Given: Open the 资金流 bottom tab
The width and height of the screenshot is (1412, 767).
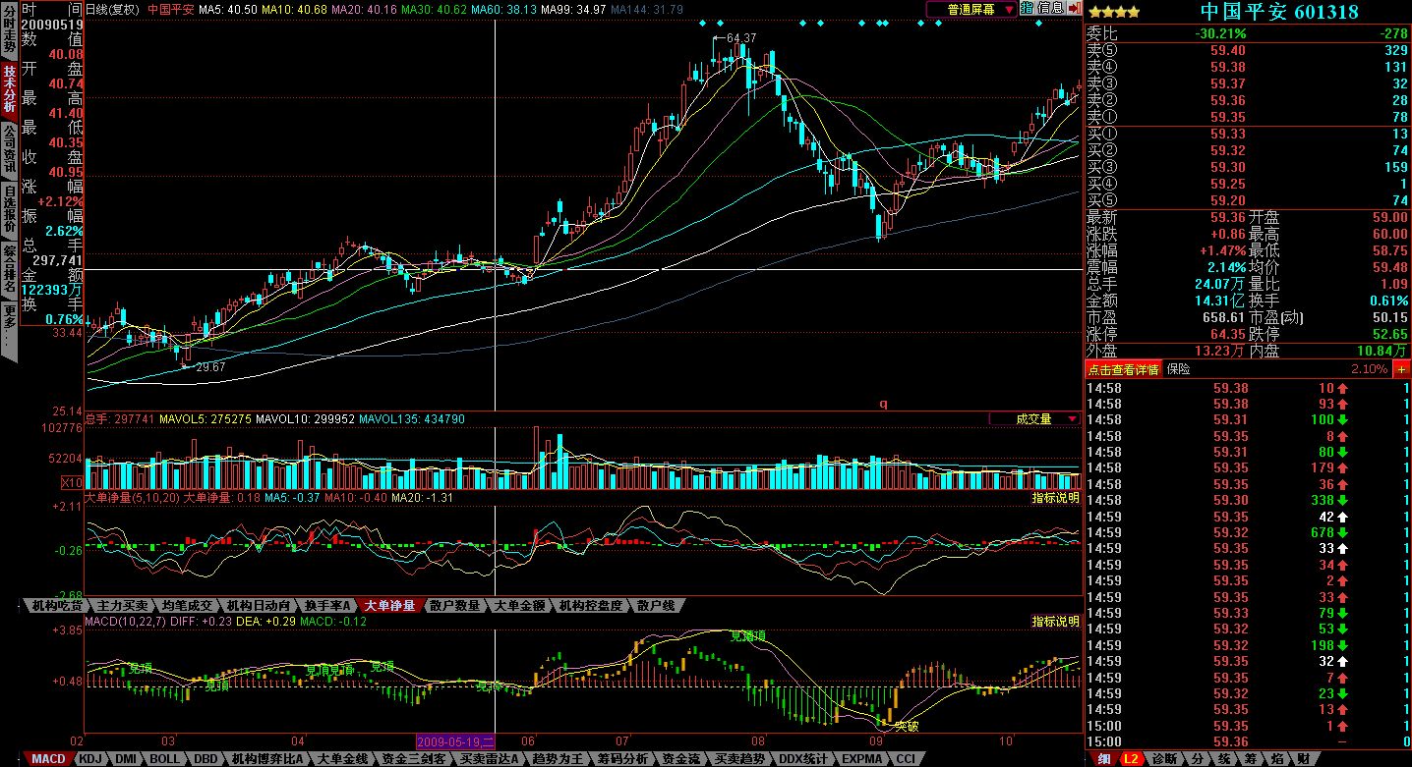Looking at the screenshot, I should (x=680, y=759).
